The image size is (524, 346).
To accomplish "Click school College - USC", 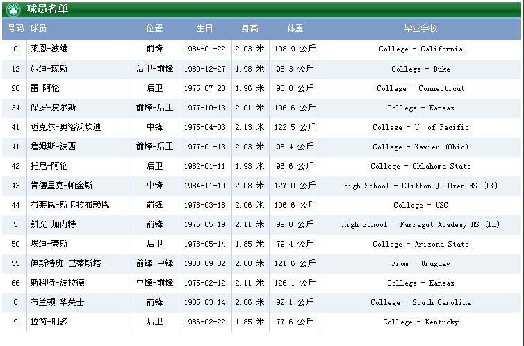I will click(420, 205).
